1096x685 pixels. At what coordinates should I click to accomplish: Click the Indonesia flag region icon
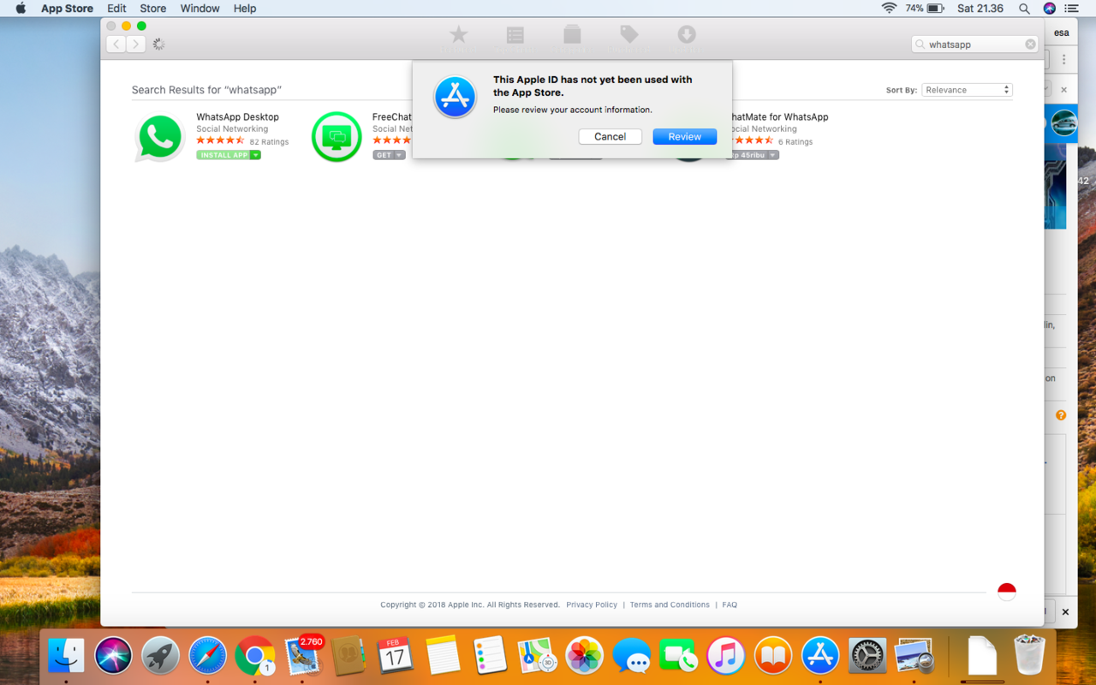coord(1007,592)
